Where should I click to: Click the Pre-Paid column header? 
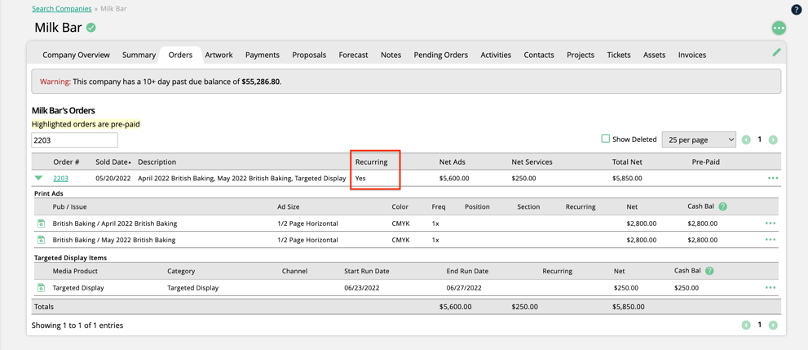click(x=705, y=162)
